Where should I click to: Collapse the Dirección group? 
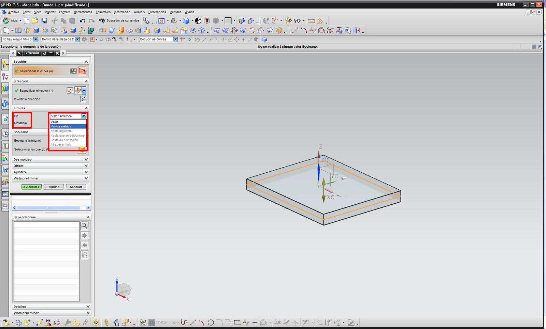pos(86,81)
